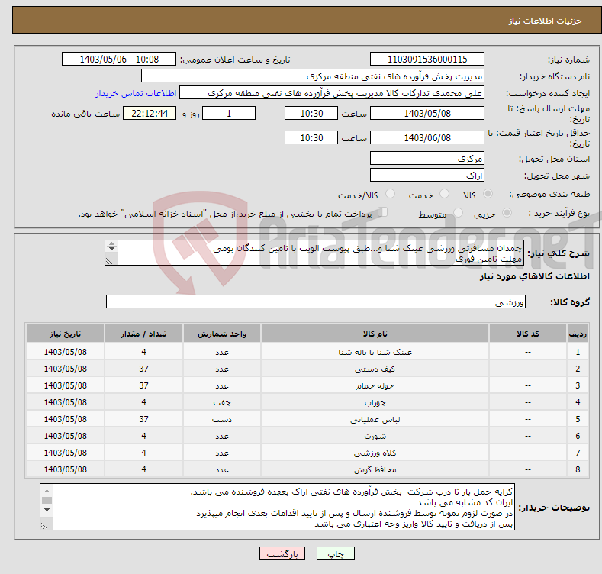
Task: Click the unit cell جفت in جوراب row
Action: point(222,403)
